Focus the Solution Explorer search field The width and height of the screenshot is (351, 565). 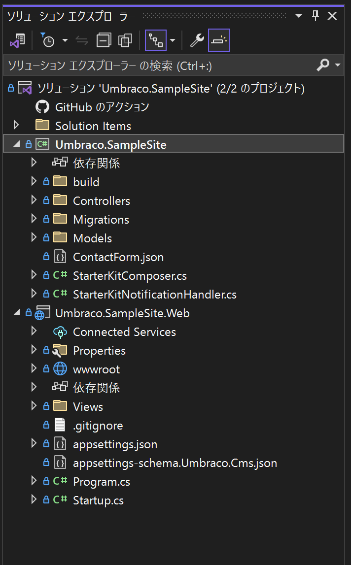pos(158,66)
